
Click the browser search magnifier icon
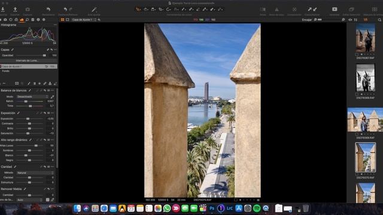[x=379, y=20]
